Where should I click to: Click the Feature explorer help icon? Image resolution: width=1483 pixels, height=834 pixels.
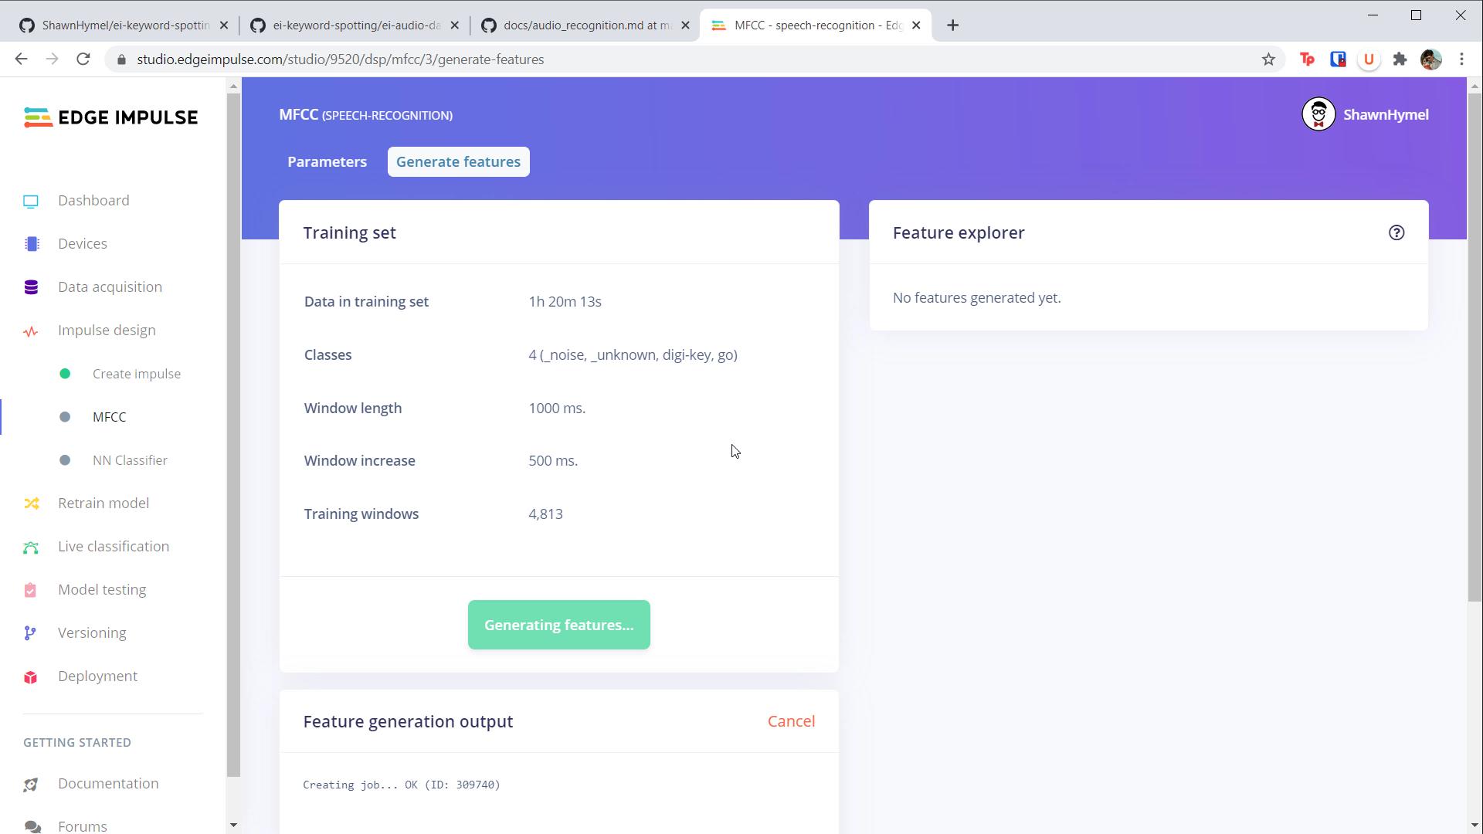[x=1396, y=232]
